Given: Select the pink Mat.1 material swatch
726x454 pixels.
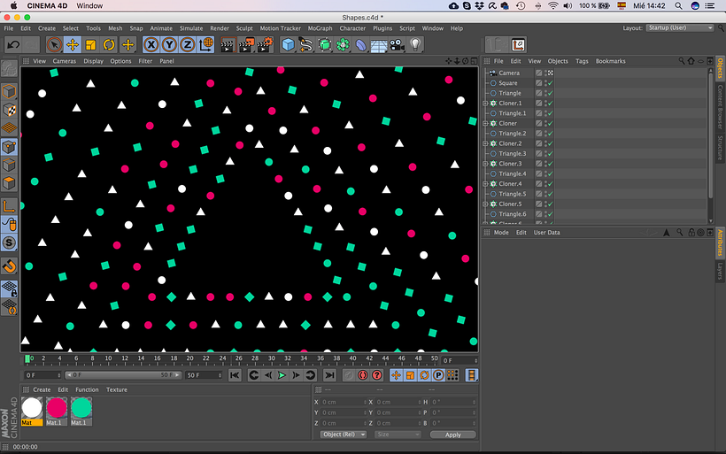Looking at the screenshot, I should click(57, 408).
